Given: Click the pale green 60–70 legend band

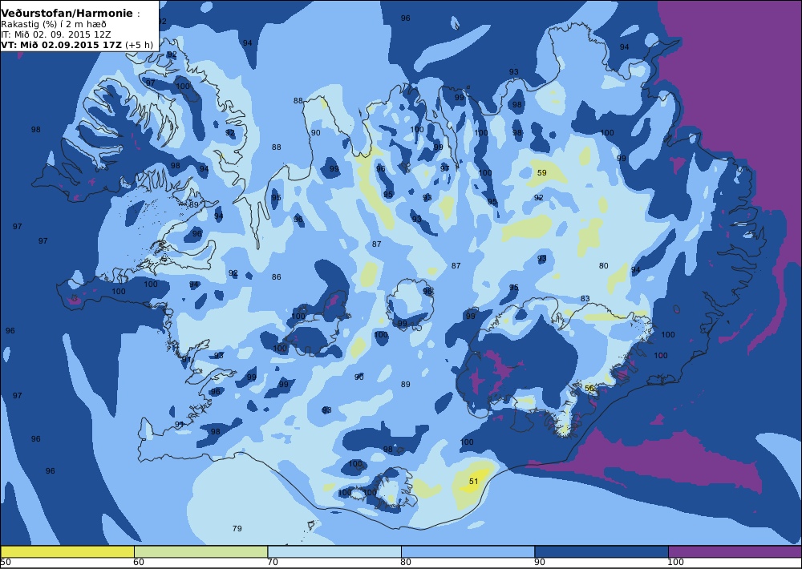Looking at the screenshot, I should pos(200,551).
